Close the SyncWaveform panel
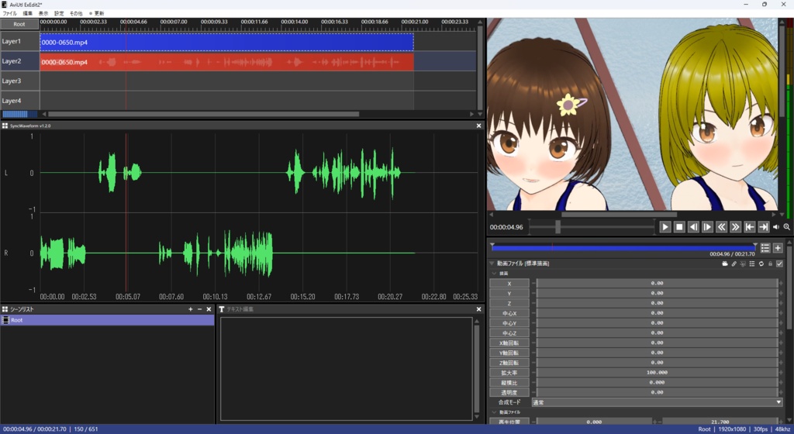794x434 pixels. 478,126
